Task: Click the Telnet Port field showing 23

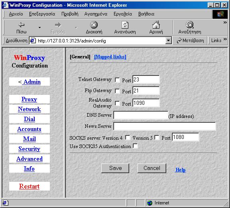Action: [x=146, y=79]
